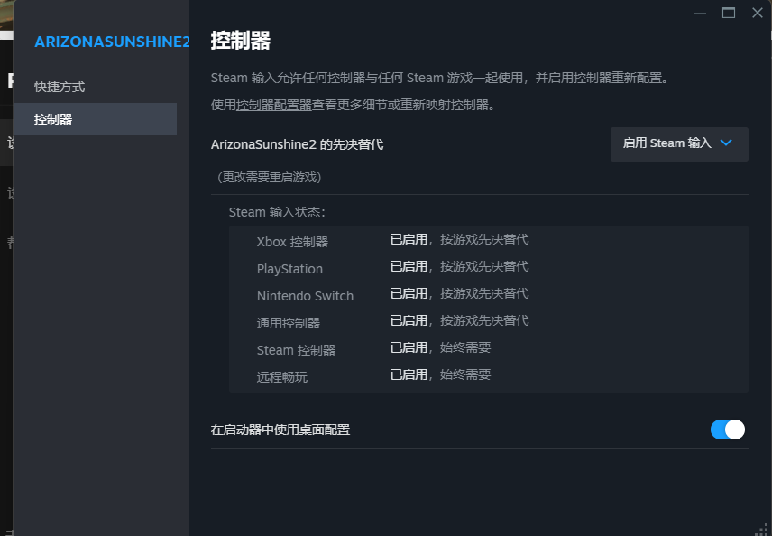Open the 控制器配置器 link

click(x=274, y=105)
